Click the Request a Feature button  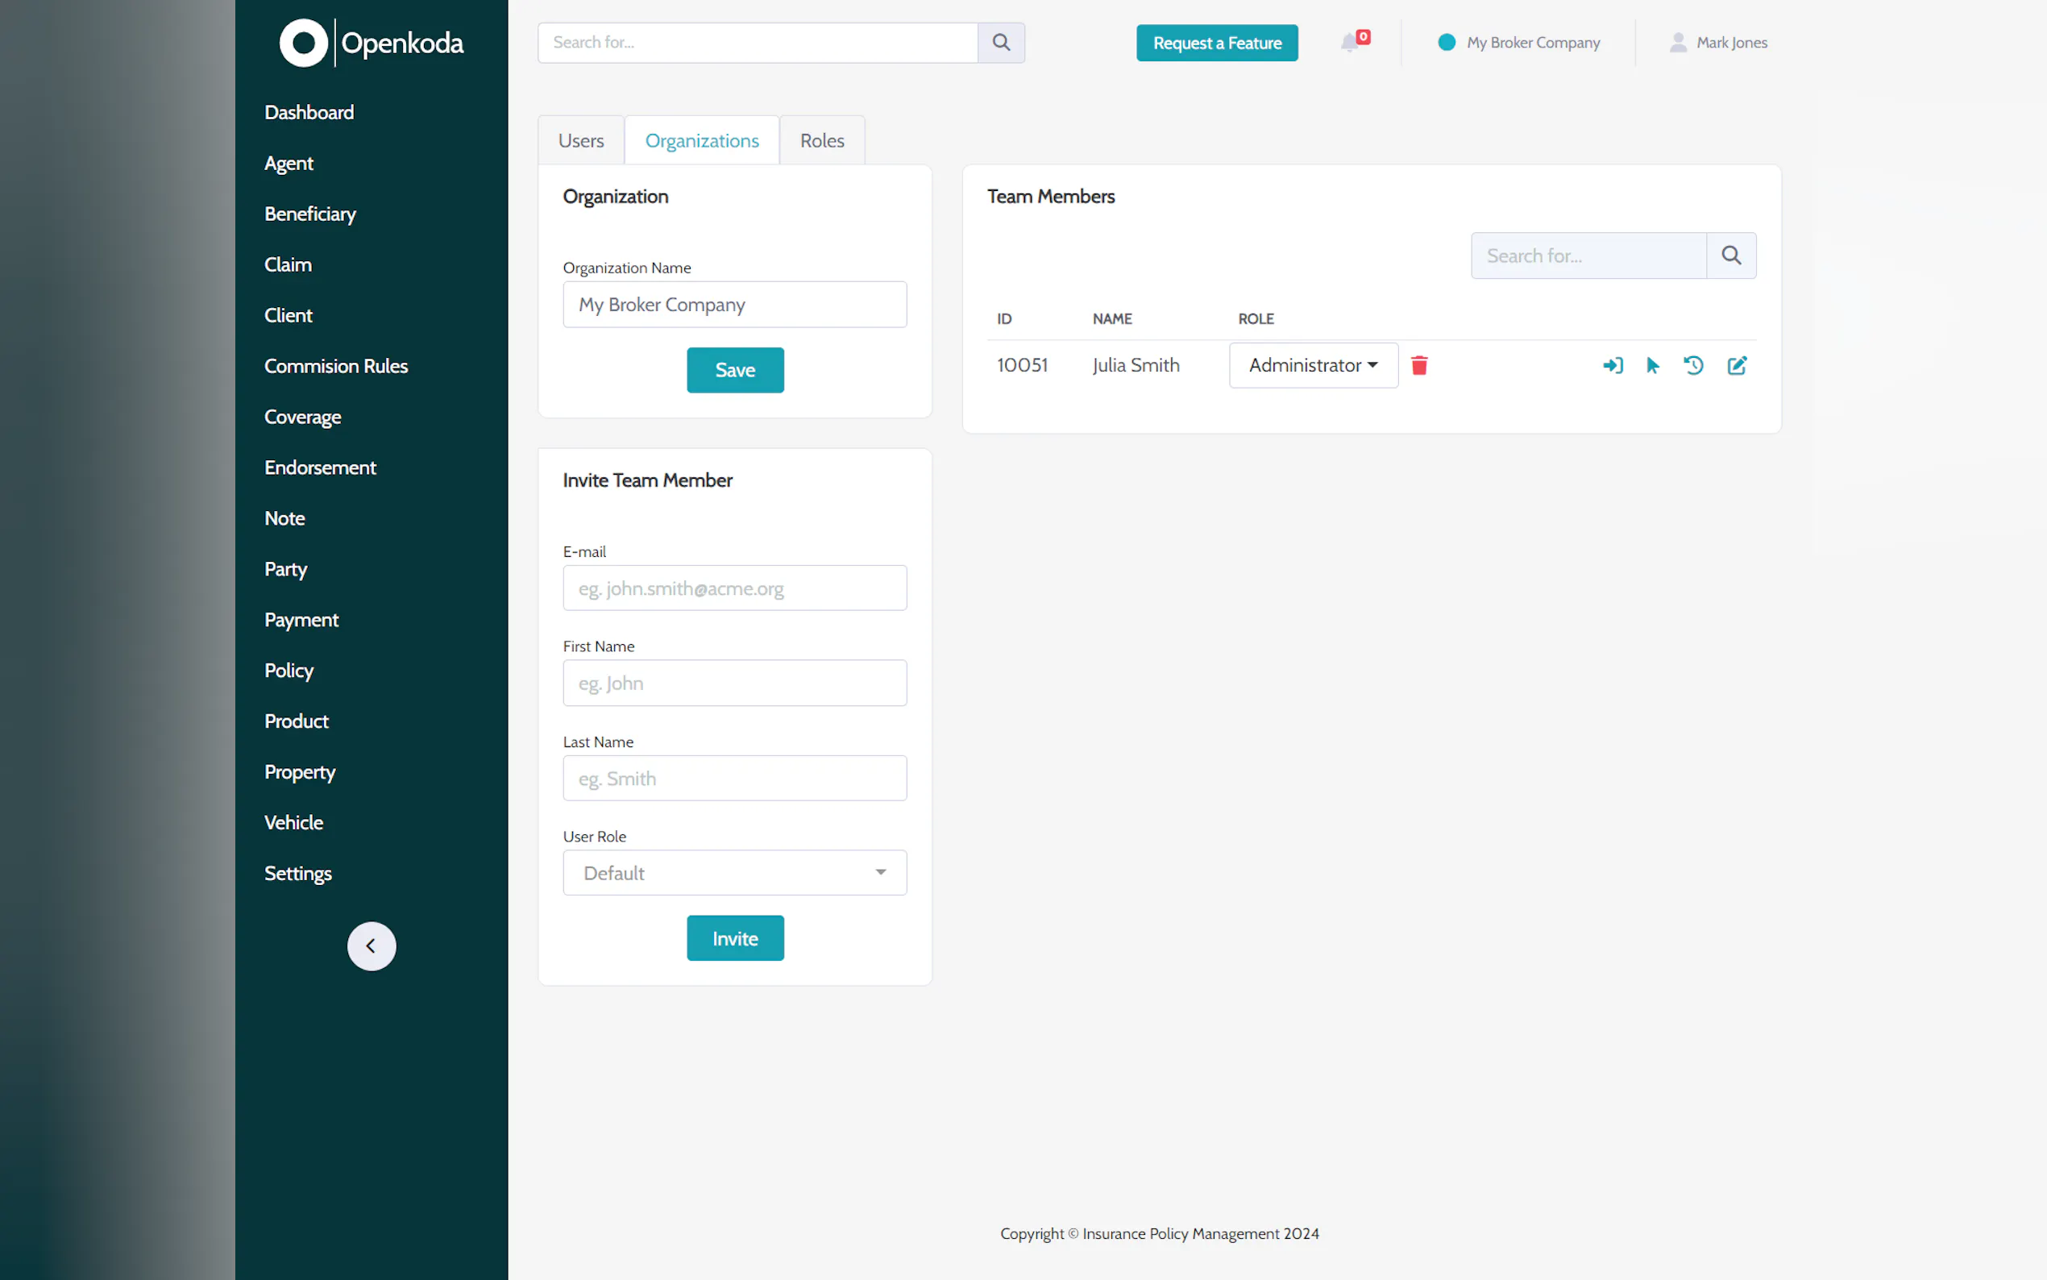(1216, 43)
